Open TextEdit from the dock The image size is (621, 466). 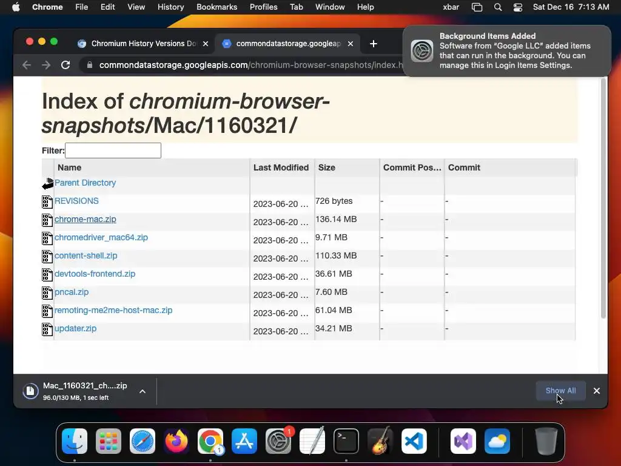pos(312,441)
